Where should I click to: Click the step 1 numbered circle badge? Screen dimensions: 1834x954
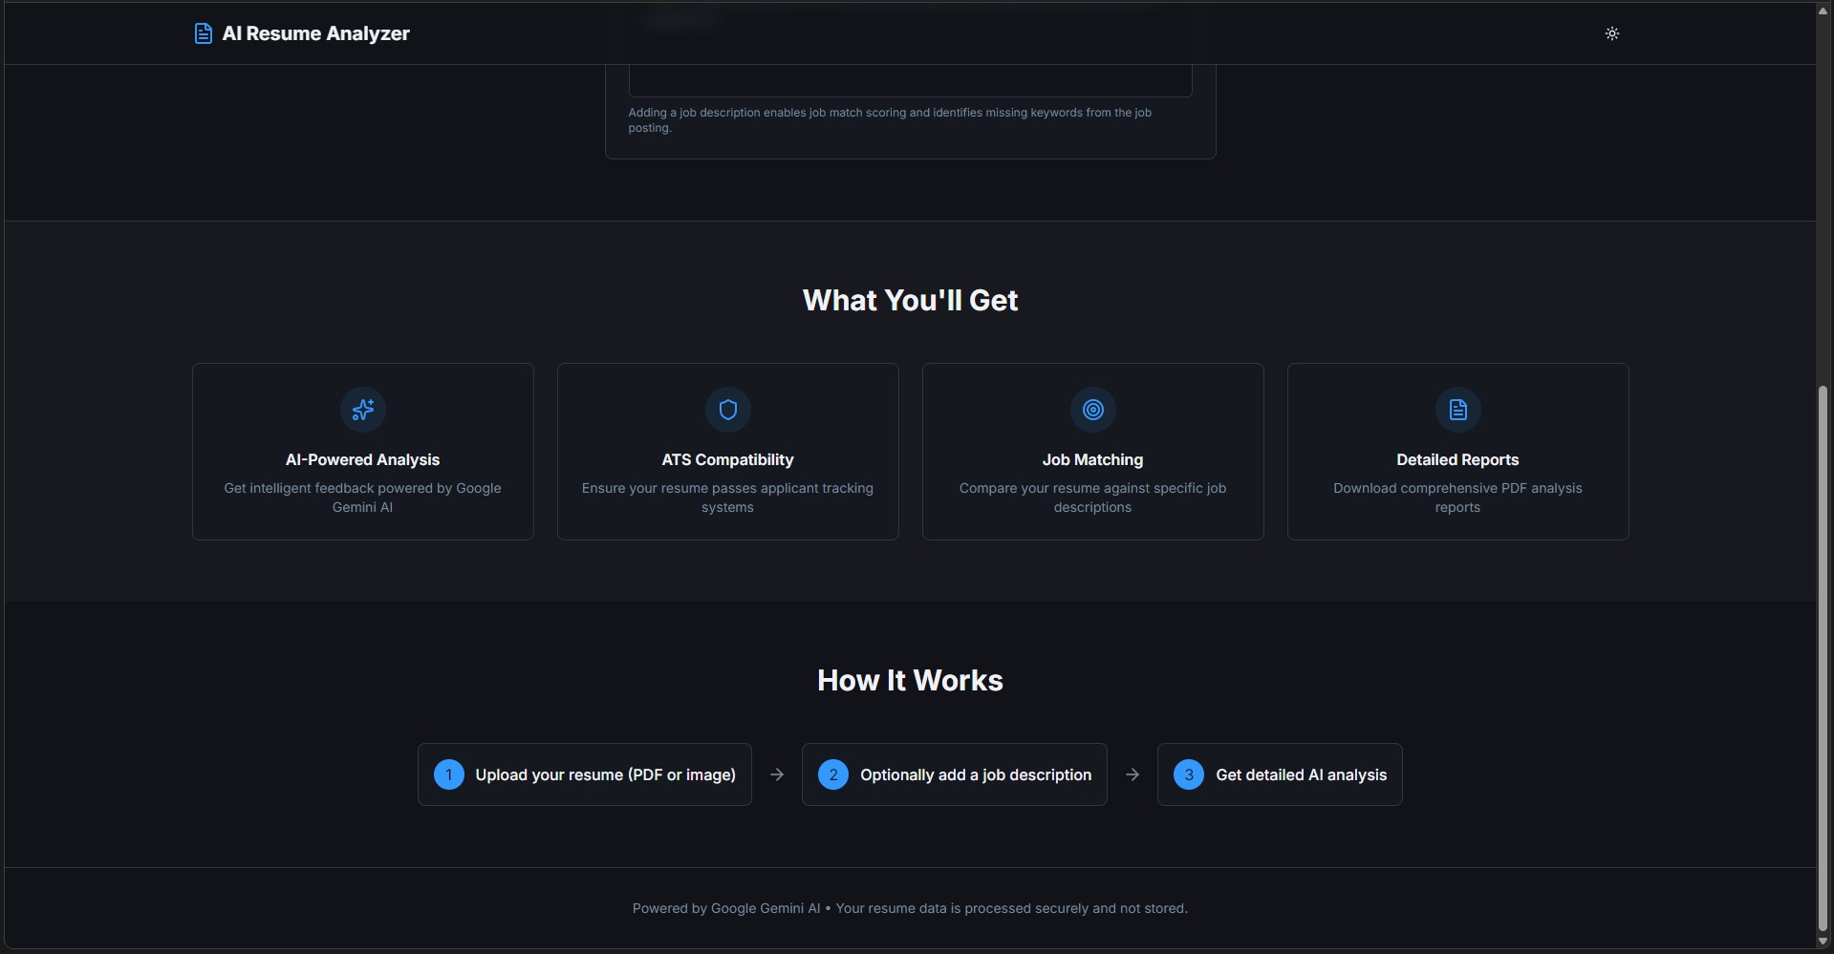pyautogui.click(x=448, y=774)
